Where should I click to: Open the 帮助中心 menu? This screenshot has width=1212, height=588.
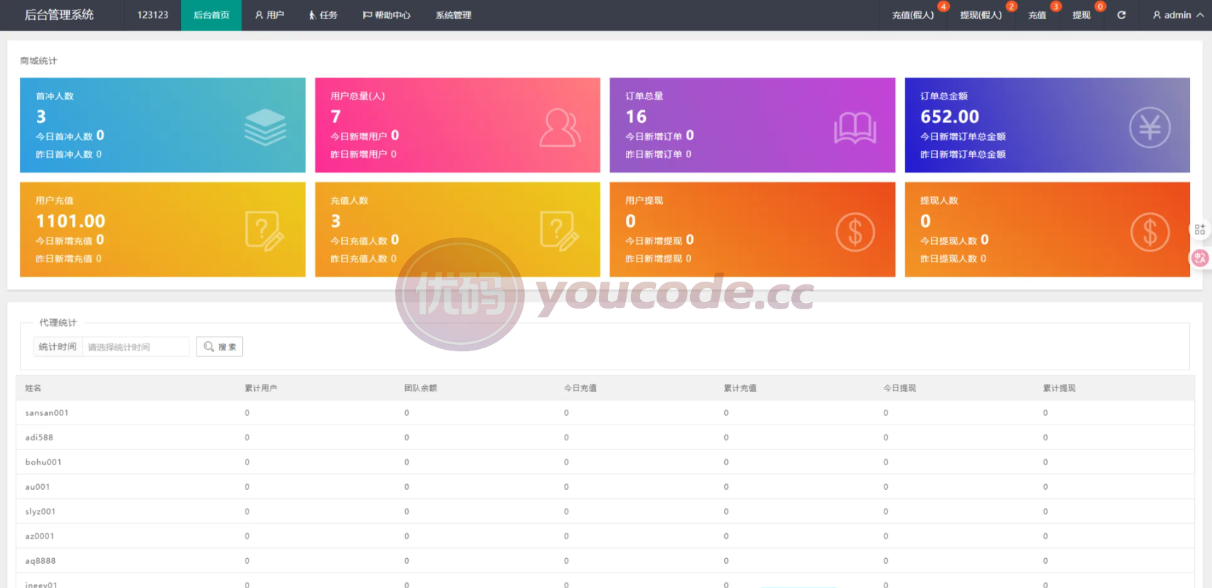[386, 15]
